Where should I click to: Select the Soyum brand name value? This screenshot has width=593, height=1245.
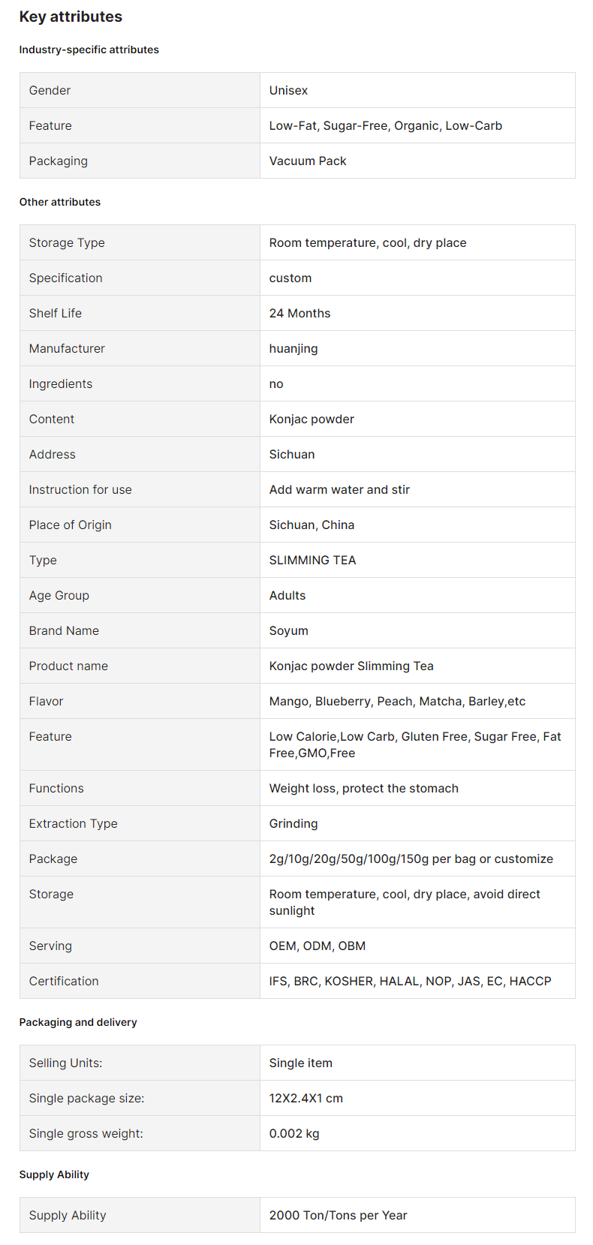[288, 630]
